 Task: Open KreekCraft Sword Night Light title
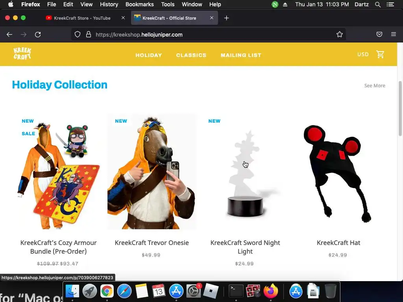click(x=245, y=247)
